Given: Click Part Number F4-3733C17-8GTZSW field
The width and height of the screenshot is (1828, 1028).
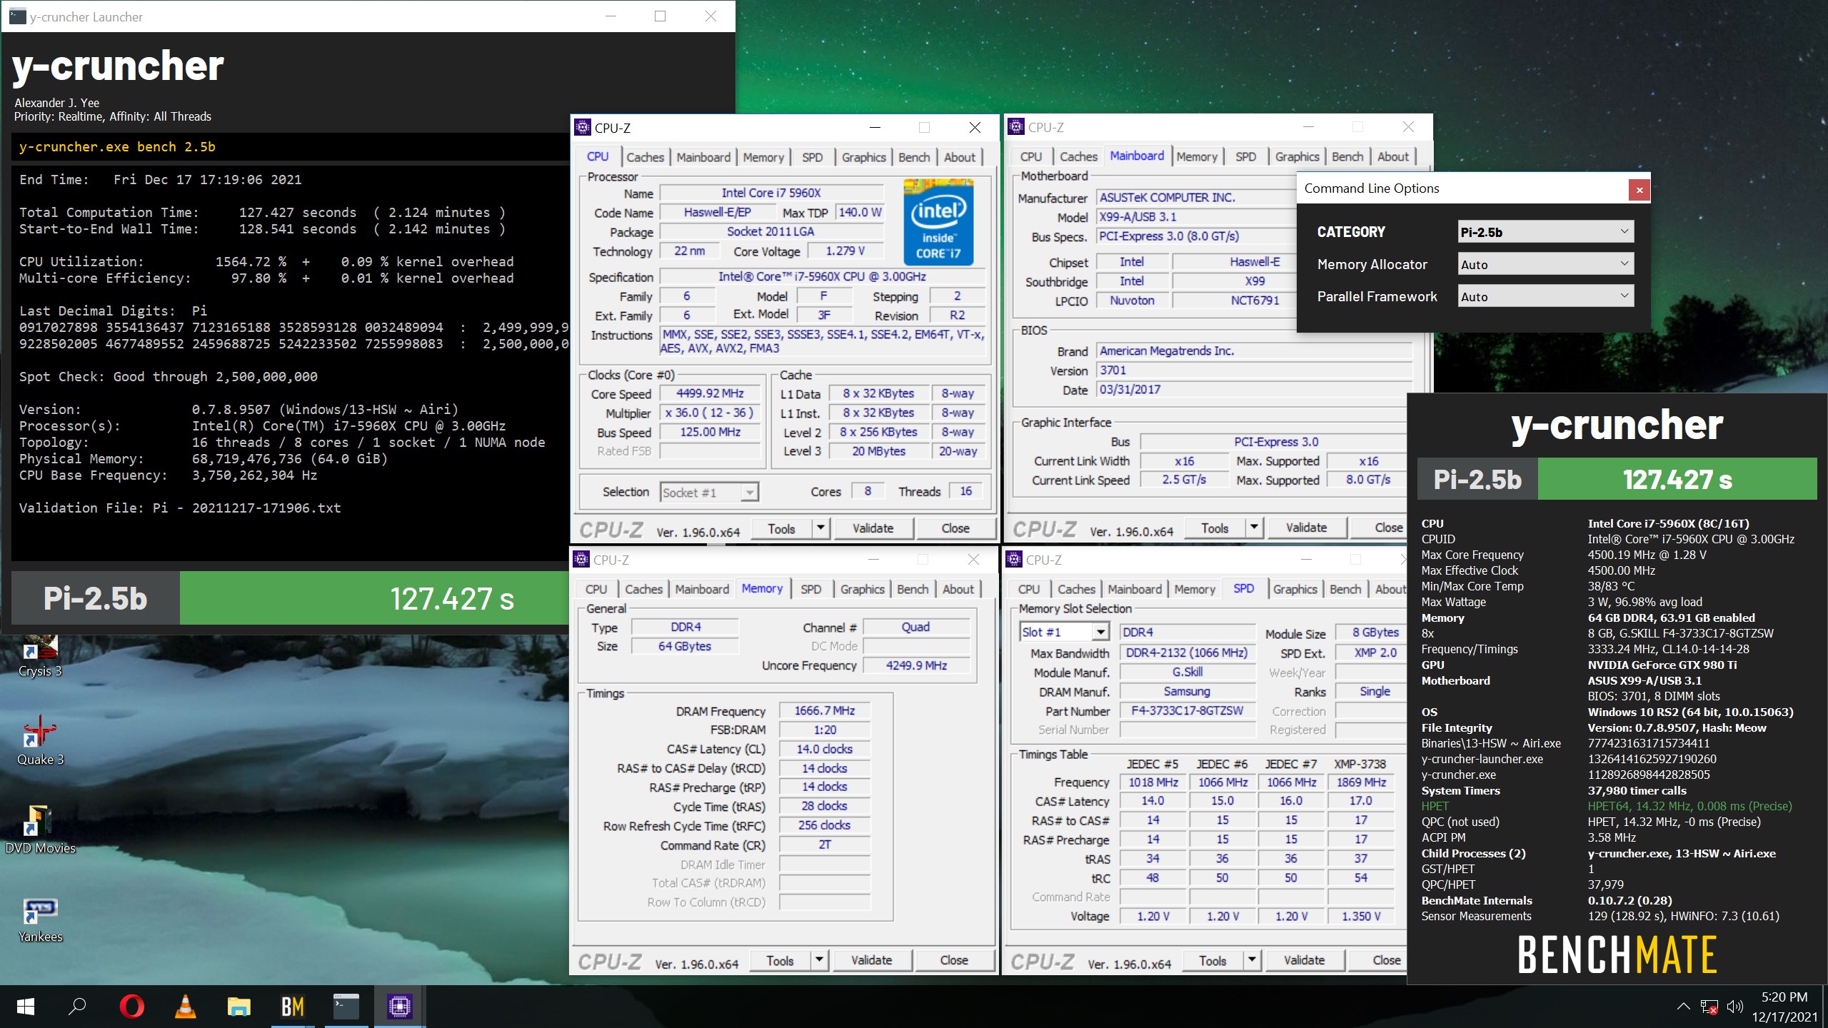Looking at the screenshot, I should (1187, 710).
